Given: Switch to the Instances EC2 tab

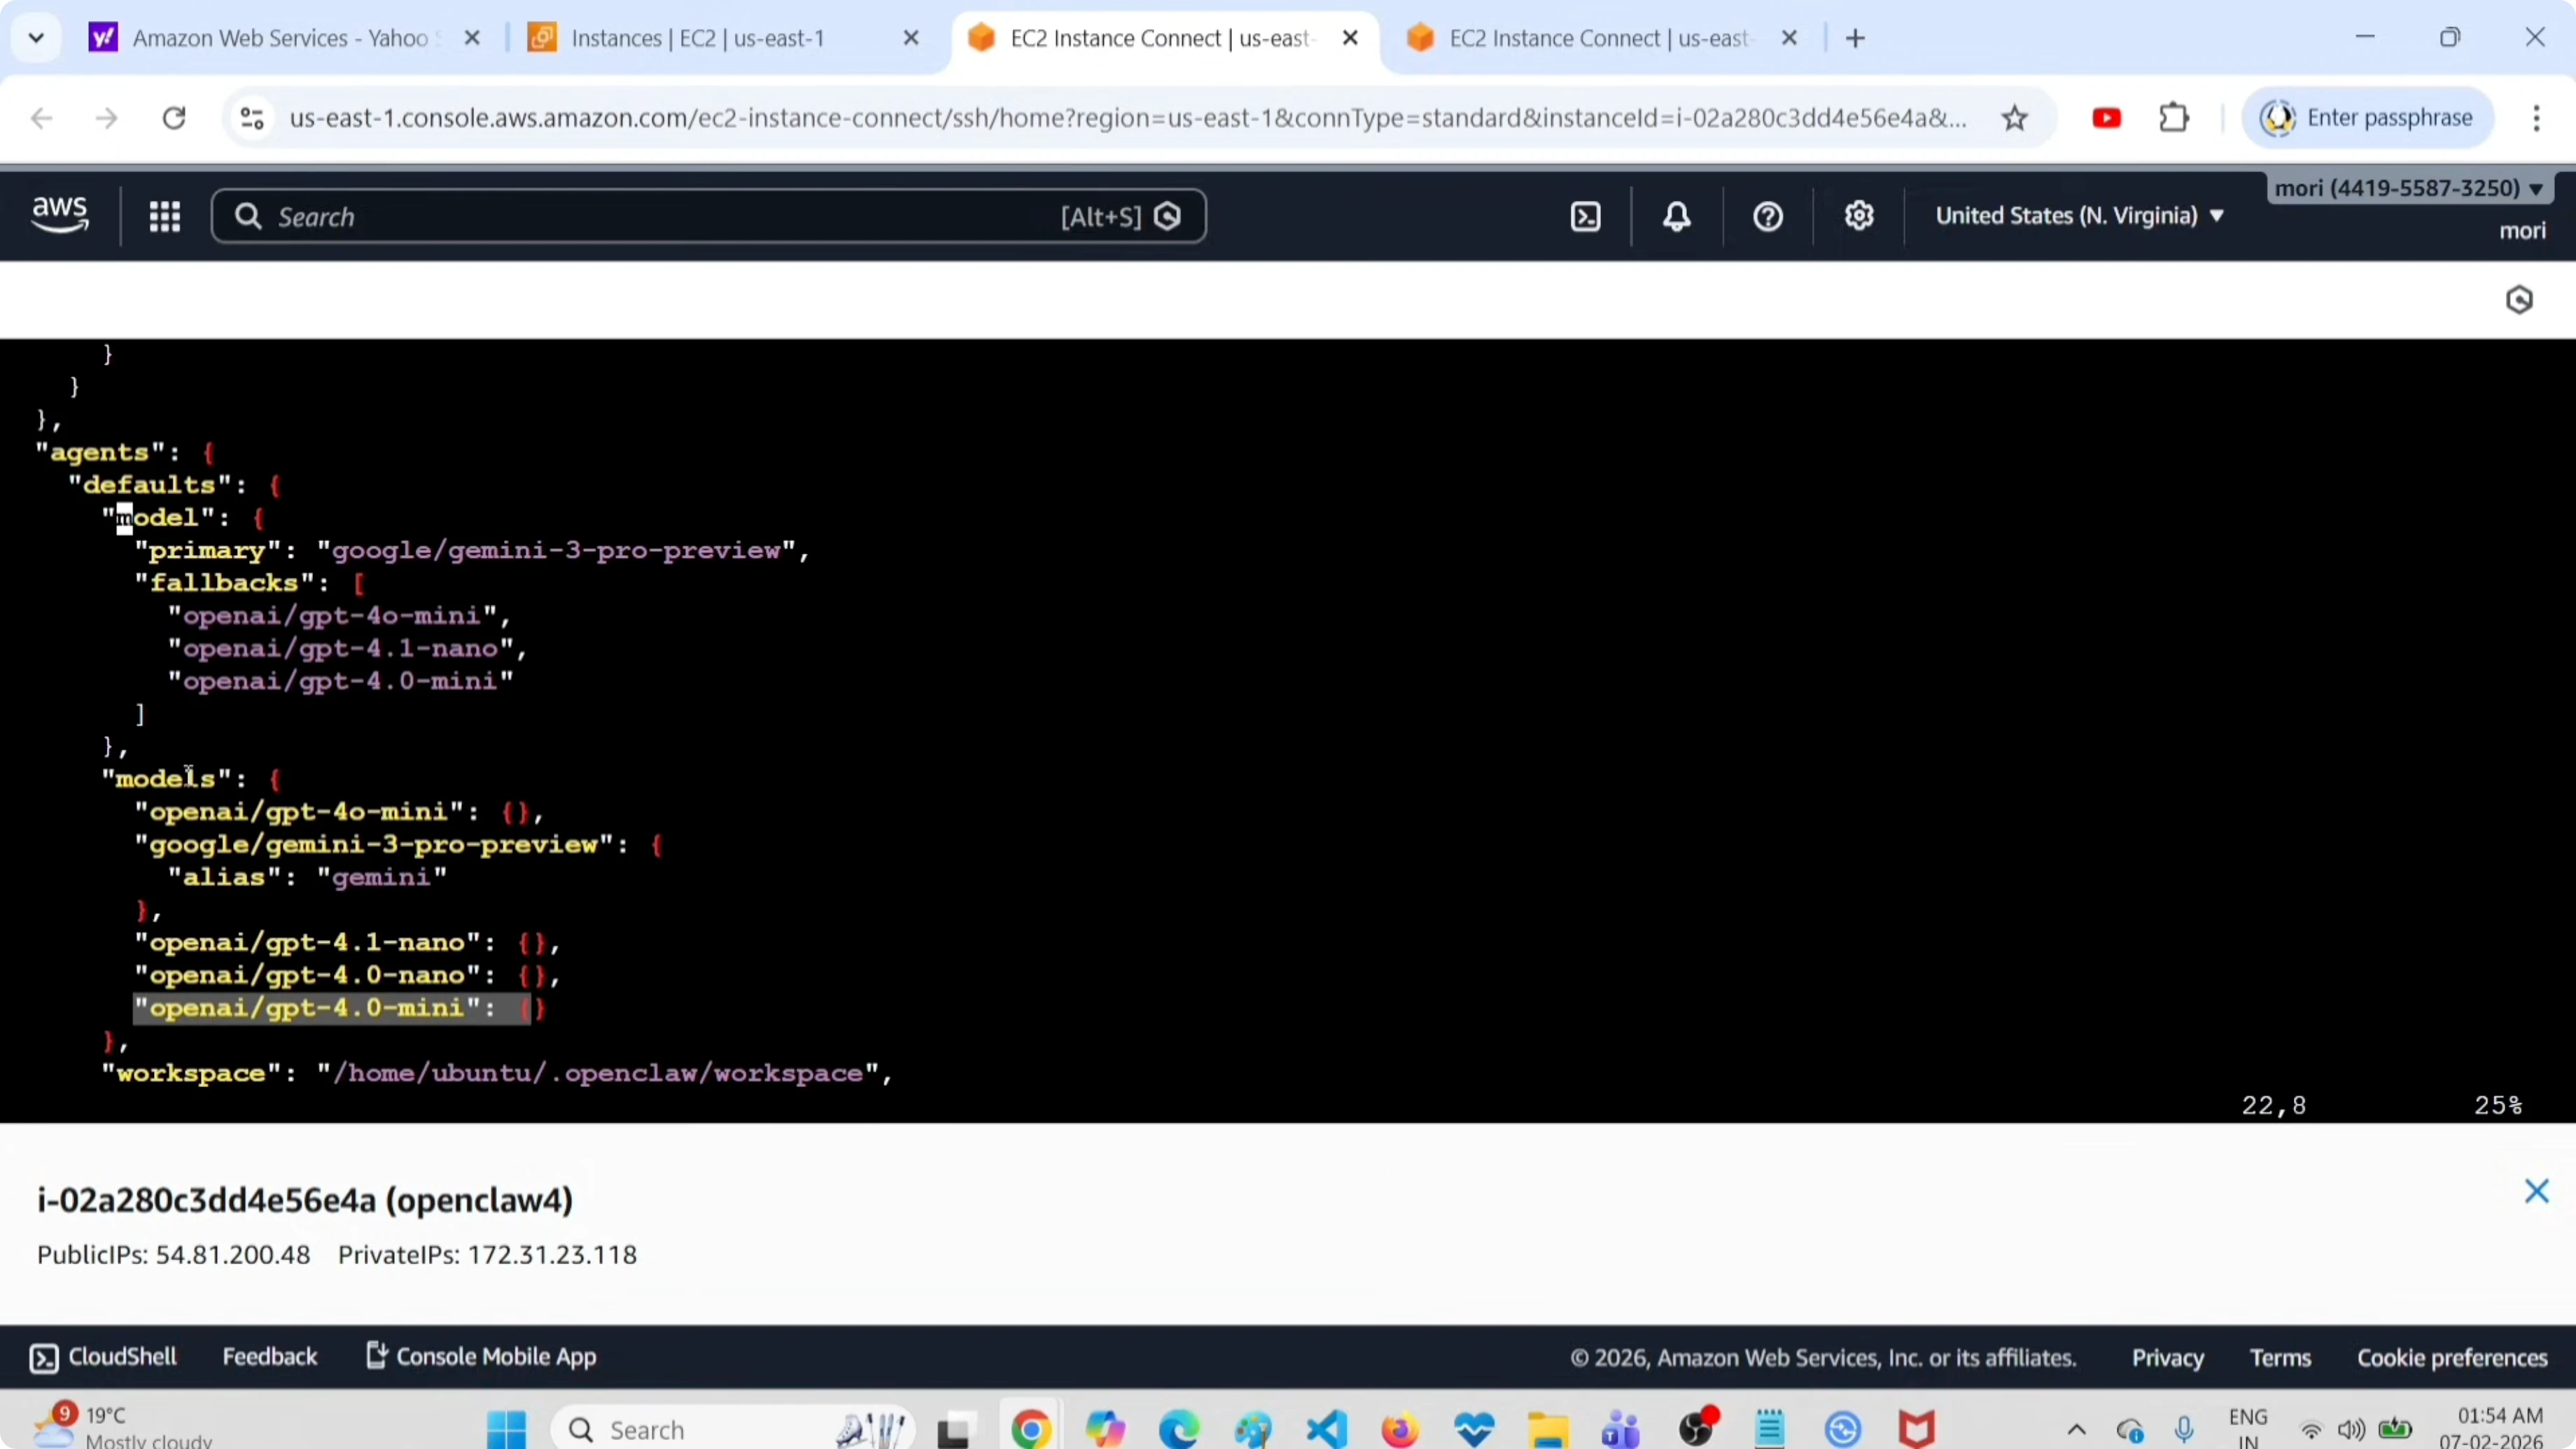Looking at the screenshot, I should coord(697,39).
